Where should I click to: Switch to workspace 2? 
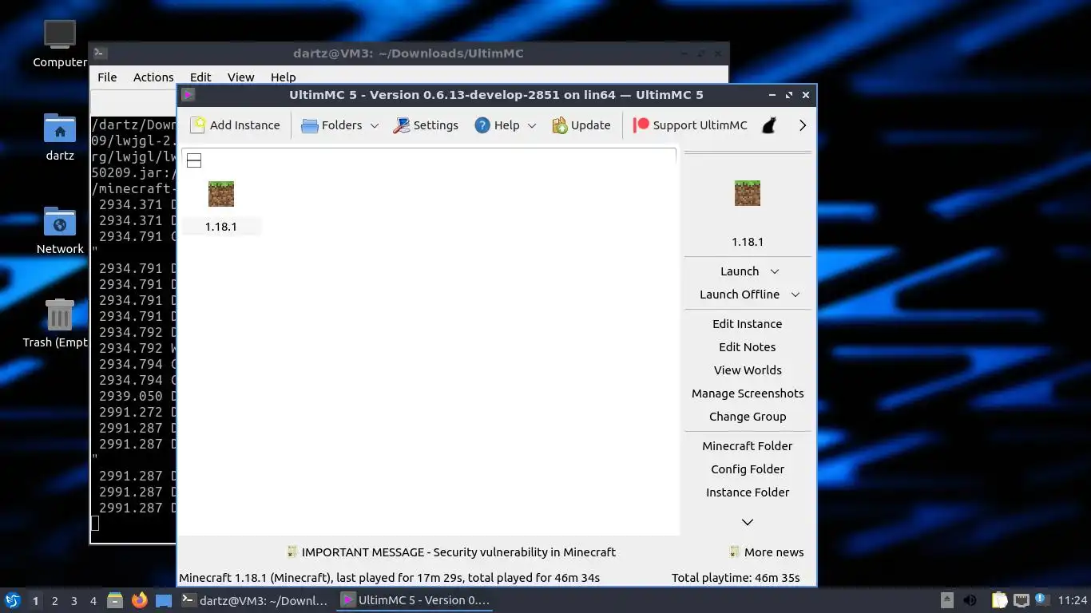[54, 601]
